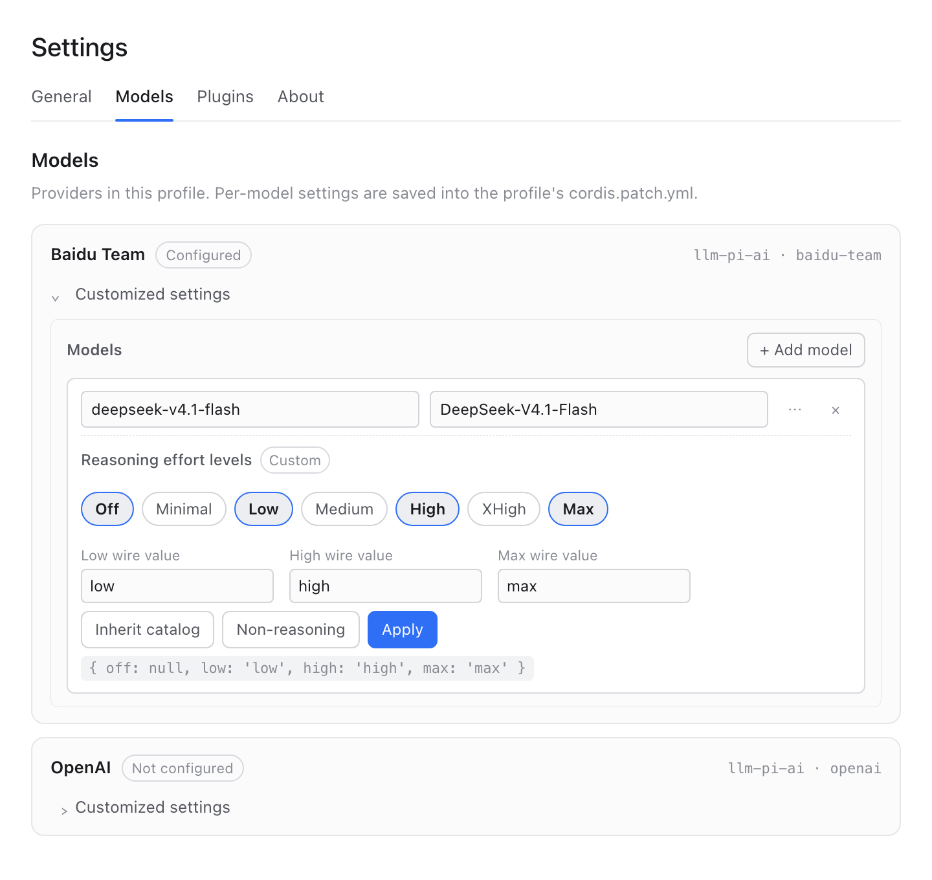932x880 pixels.
Task: Switch to the General tab
Action: click(x=61, y=96)
